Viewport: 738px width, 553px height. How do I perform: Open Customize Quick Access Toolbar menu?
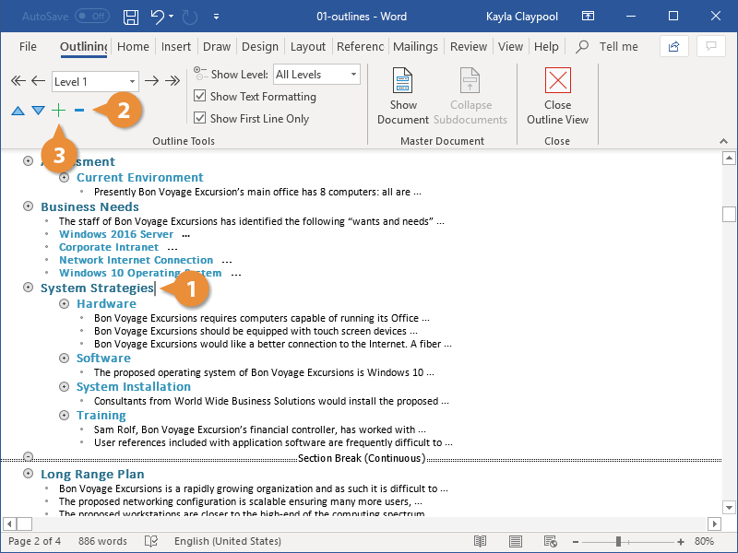pos(216,17)
